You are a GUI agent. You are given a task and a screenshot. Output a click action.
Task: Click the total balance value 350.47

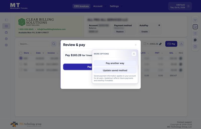click(173, 76)
